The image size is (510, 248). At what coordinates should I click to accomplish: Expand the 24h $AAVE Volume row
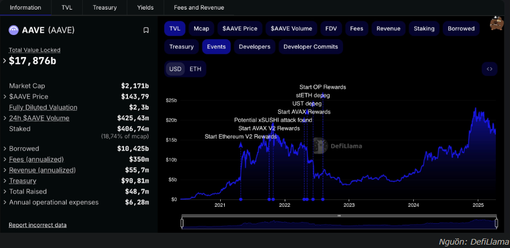pos(5,118)
